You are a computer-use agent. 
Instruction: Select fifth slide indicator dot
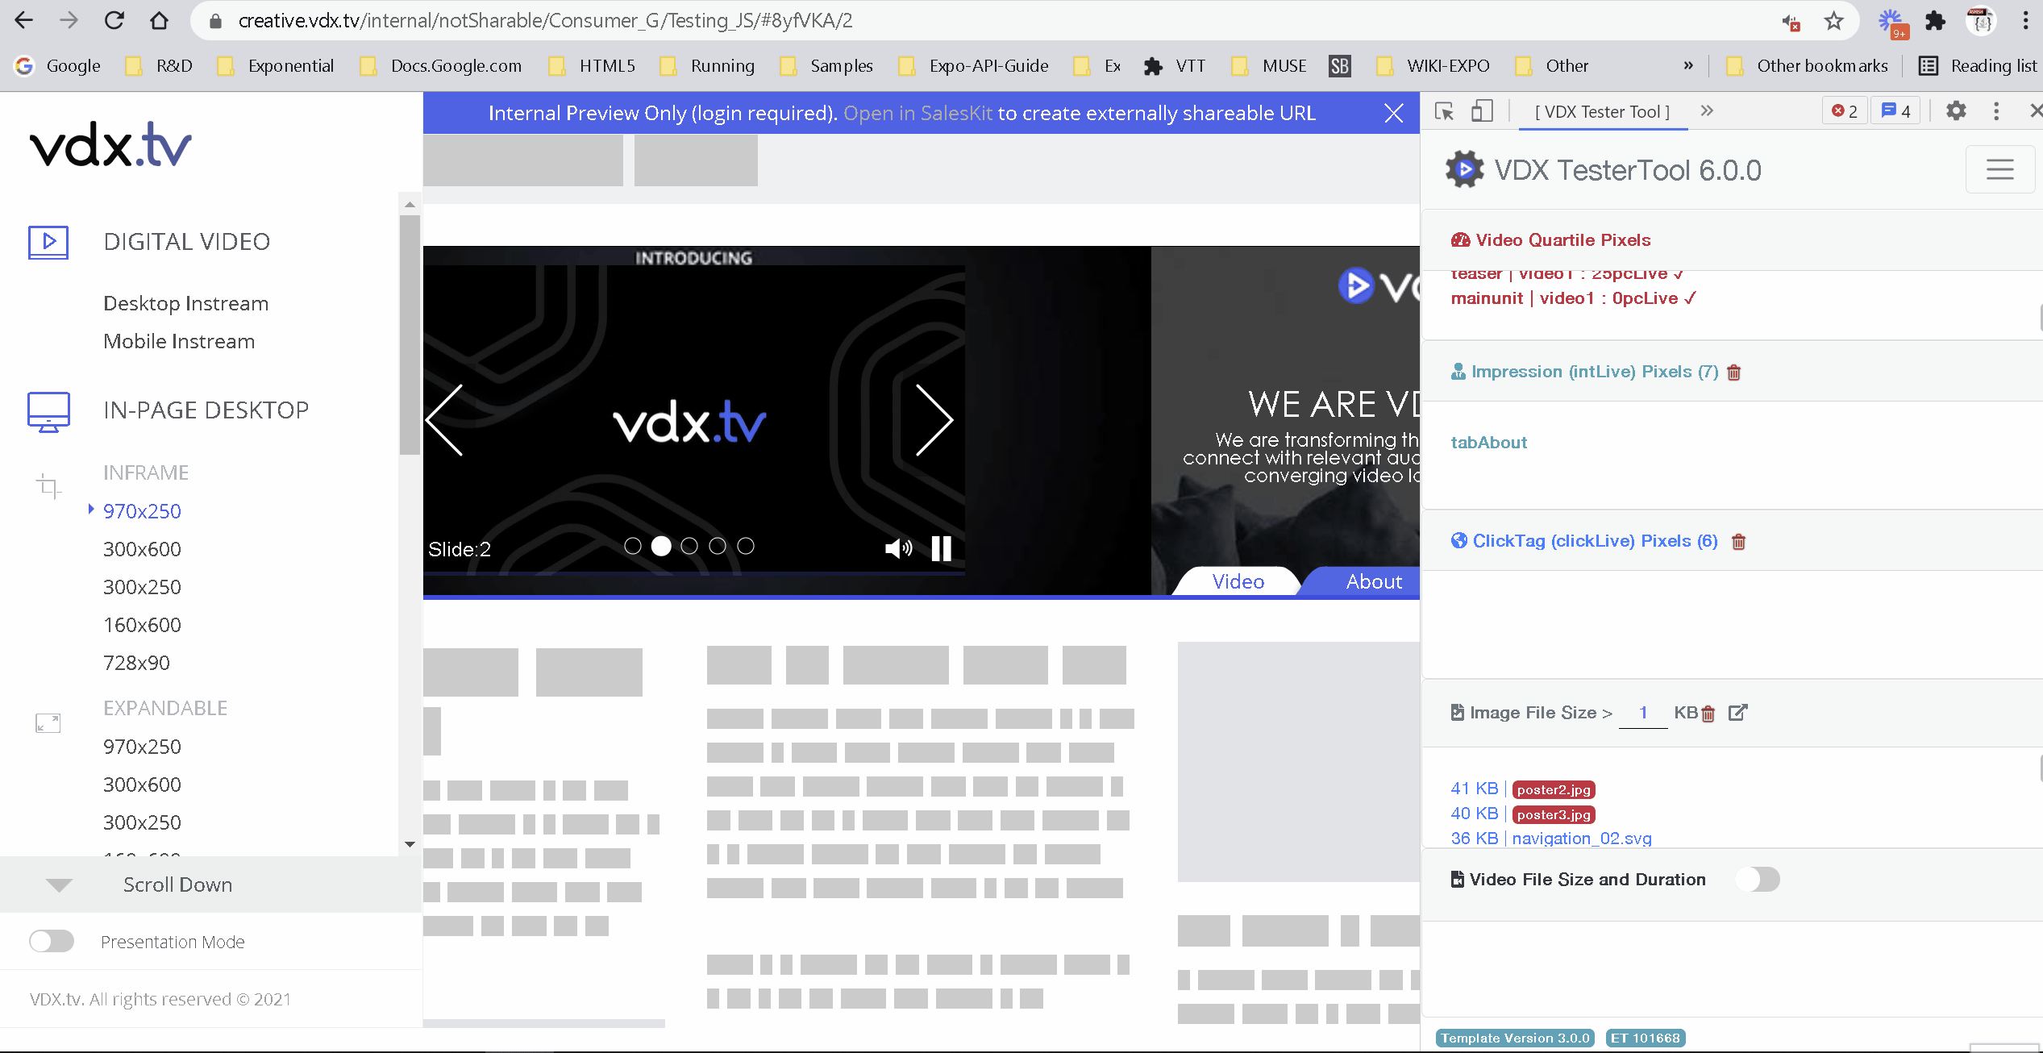point(746,547)
